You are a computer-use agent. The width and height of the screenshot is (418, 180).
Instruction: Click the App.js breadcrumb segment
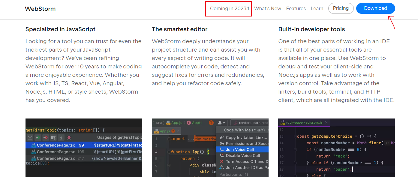coord(174,123)
